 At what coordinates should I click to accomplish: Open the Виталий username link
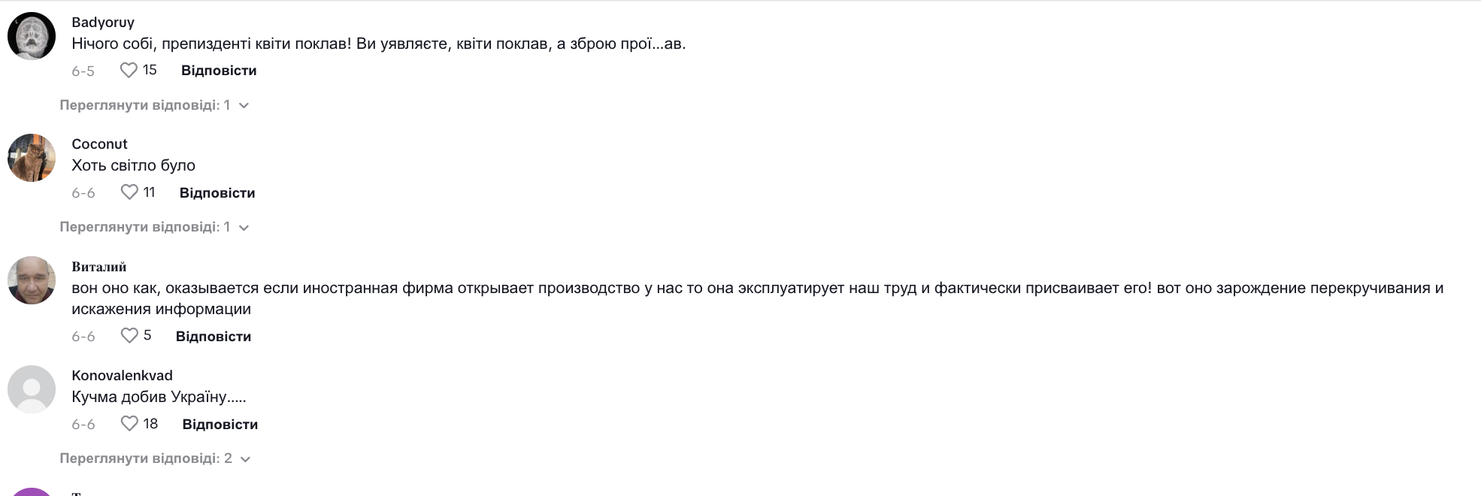[x=98, y=267]
